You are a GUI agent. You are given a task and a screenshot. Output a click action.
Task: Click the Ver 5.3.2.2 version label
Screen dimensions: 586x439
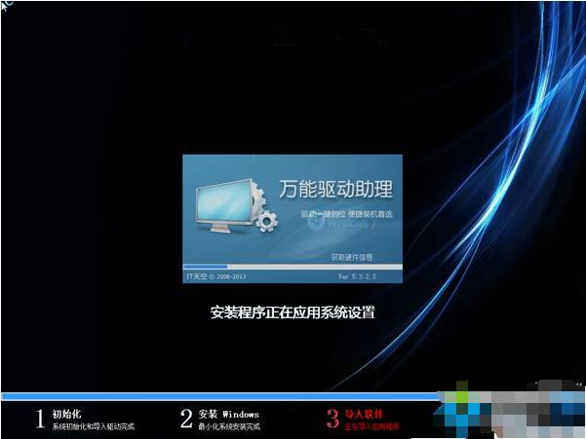pyautogui.click(x=357, y=276)
